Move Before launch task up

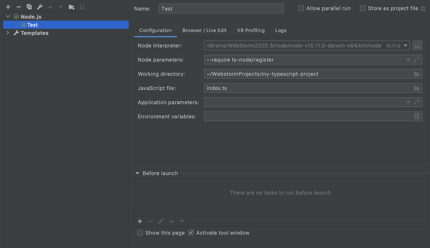(x=171, y=221)
